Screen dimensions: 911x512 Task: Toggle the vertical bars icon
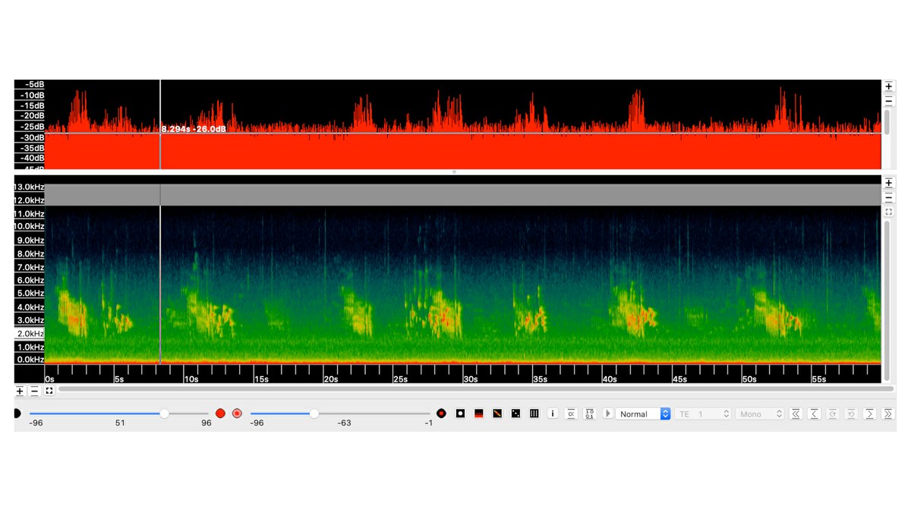(x=534, y=413)
